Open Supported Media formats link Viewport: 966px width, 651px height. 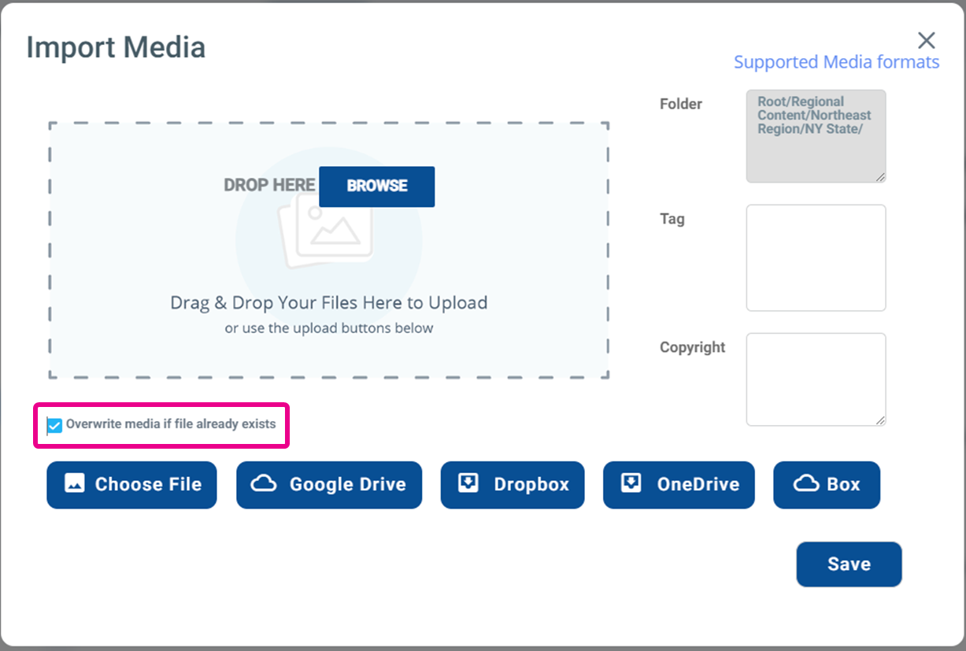[x=837, y=62]
